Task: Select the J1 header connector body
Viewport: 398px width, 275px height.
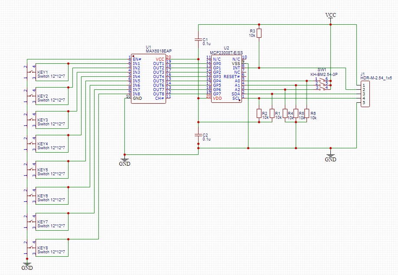Action: tap(365, 94)
